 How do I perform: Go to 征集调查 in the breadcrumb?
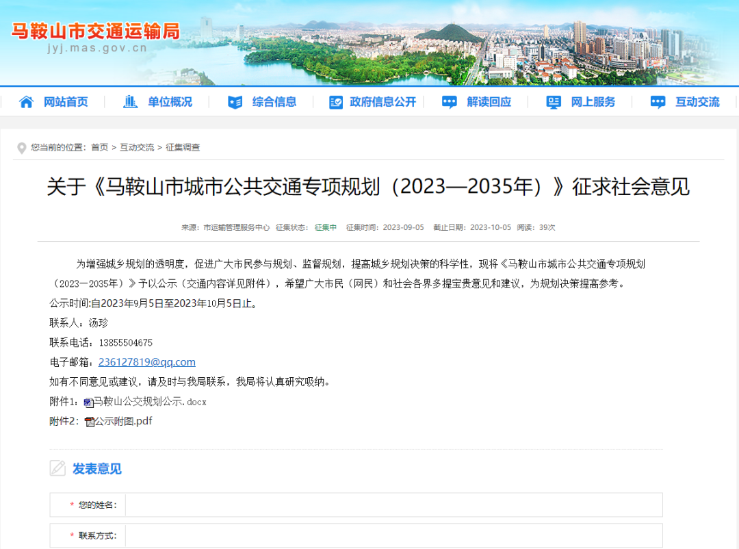pyautogui.click(x=183, y=148)
